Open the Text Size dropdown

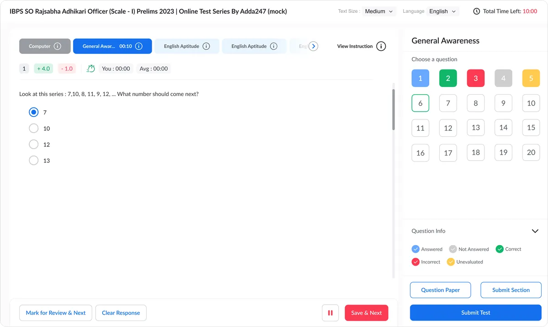tap(379, 11)
